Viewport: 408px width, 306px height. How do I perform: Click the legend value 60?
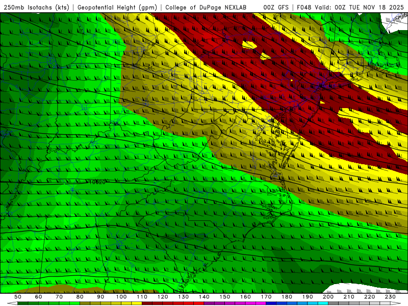39,297
